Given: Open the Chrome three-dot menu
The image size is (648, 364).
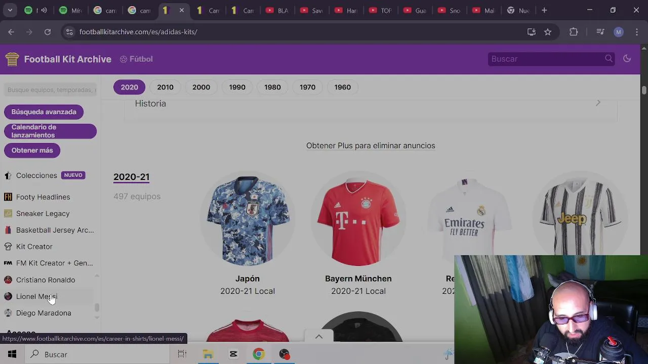Looking at the screenshot, I should (636, 32).
